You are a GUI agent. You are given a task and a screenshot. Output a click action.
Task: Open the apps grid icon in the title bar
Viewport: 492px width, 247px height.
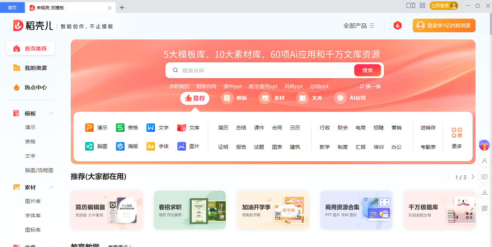coord(422,5)
